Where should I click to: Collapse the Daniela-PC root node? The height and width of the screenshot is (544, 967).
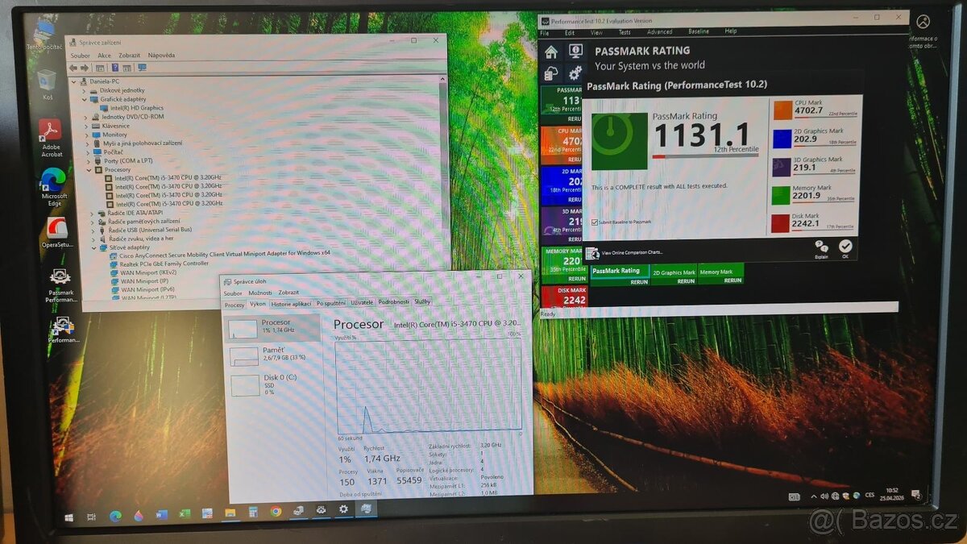click(x=75, y=81)
